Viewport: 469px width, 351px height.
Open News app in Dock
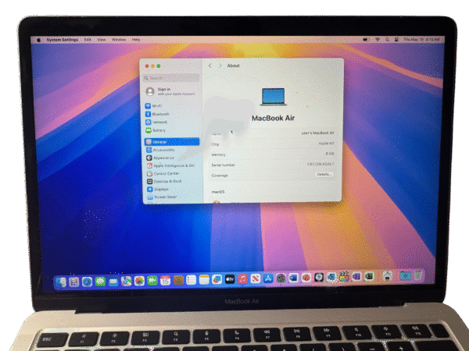pos(256,279)
